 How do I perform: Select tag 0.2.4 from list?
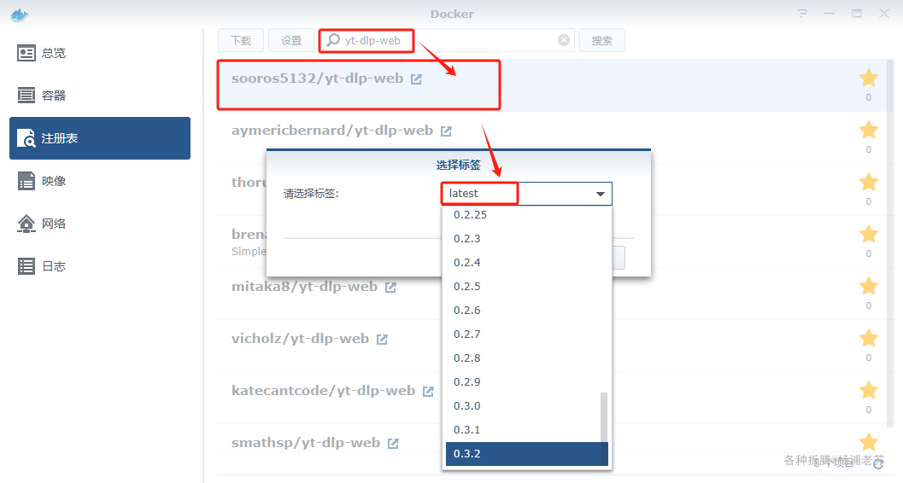[527, 262]
